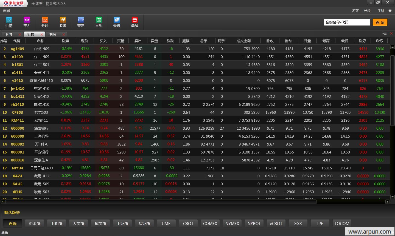The width and height of the screenshot is (395, 236).
Task: Select the 上期所 exchange board
Action: [x=57, y=224]
